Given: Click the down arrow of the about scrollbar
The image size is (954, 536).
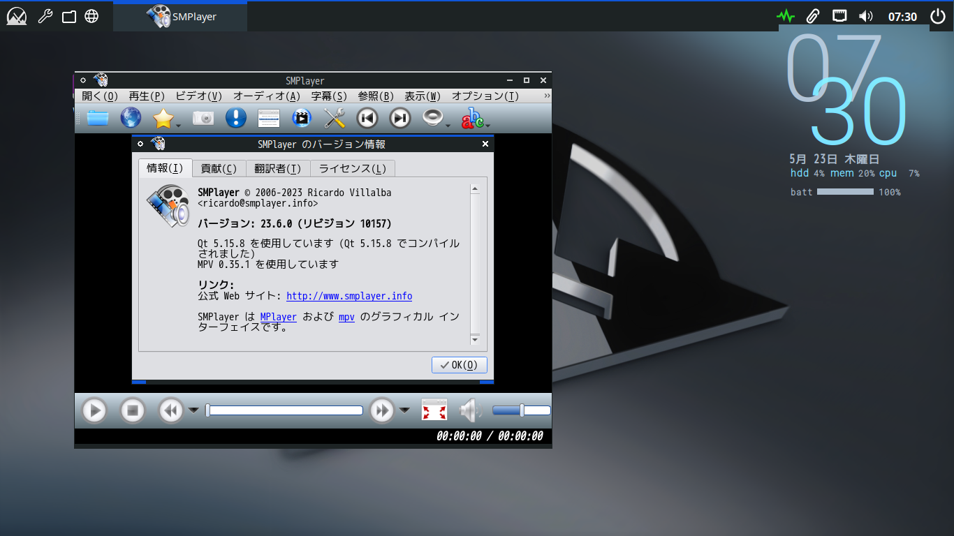Looking at the screenshot, I should [x=475, y=339].
